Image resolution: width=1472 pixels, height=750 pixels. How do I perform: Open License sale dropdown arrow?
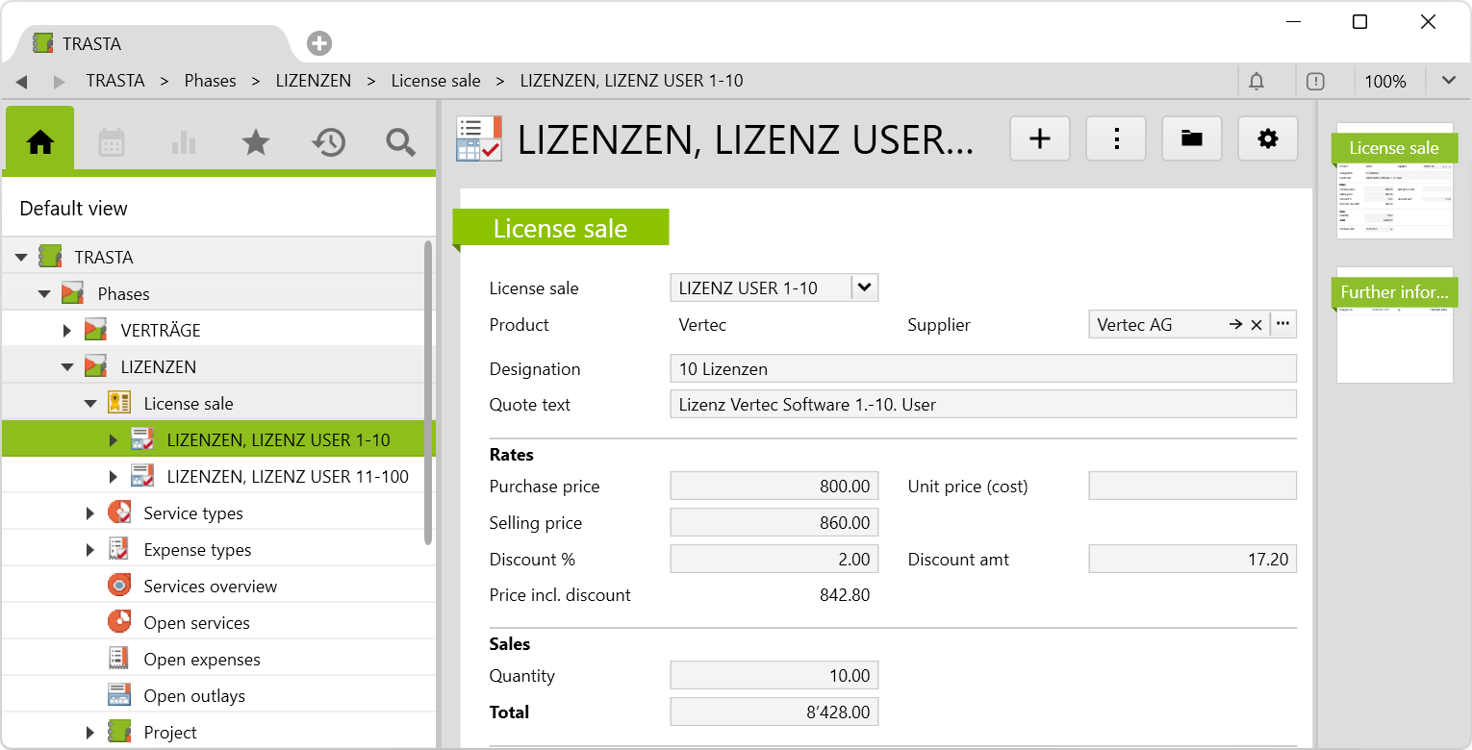click(865, 287)
